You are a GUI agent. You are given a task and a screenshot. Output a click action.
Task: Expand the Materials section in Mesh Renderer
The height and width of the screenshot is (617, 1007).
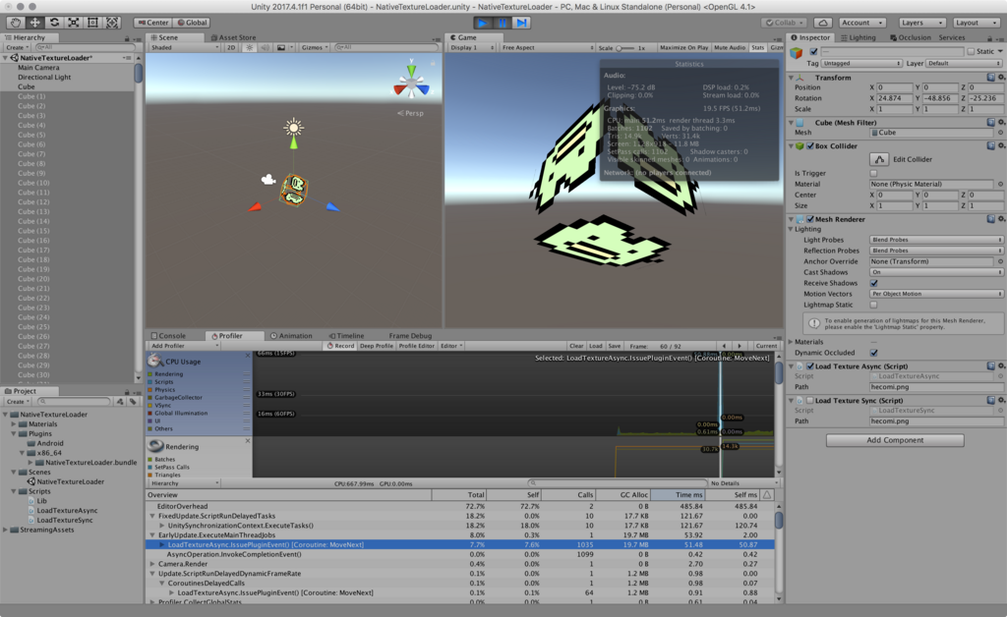(x=791, y=342)
